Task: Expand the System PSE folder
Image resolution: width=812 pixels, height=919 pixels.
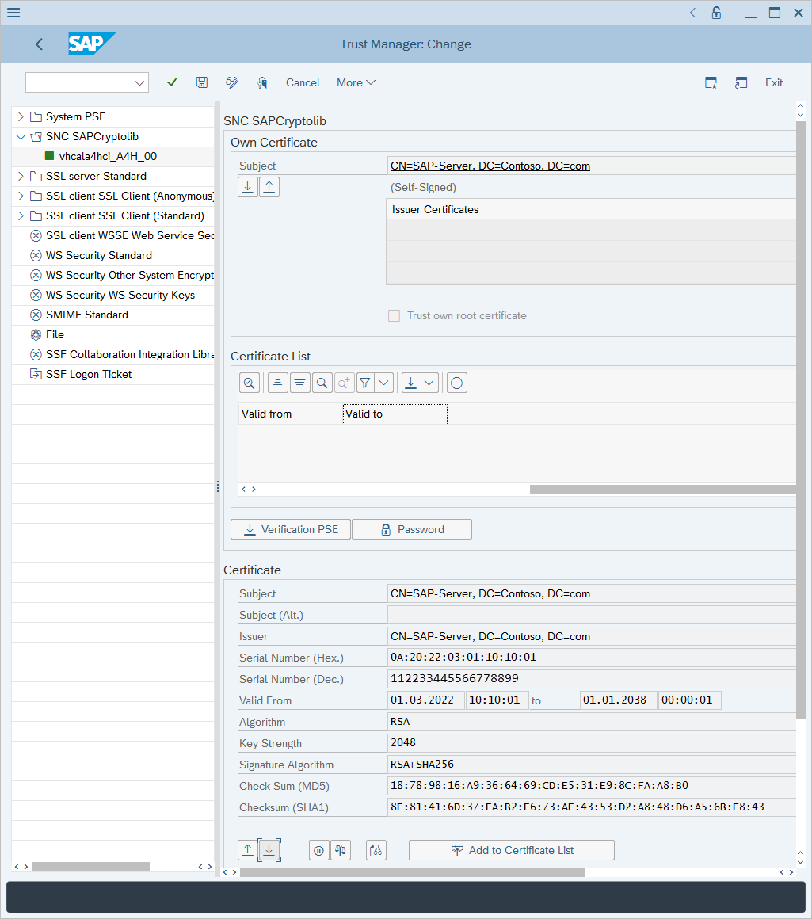Action: [x=21, y=116]
